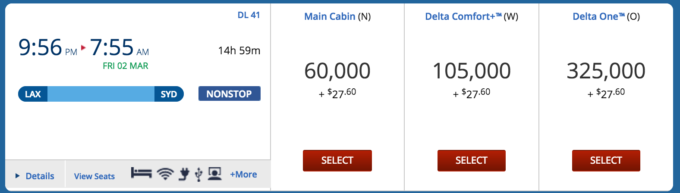This screenshot has width=680, height=193.
Task: Click the USB port amenity icon
Action: (198, 174)
